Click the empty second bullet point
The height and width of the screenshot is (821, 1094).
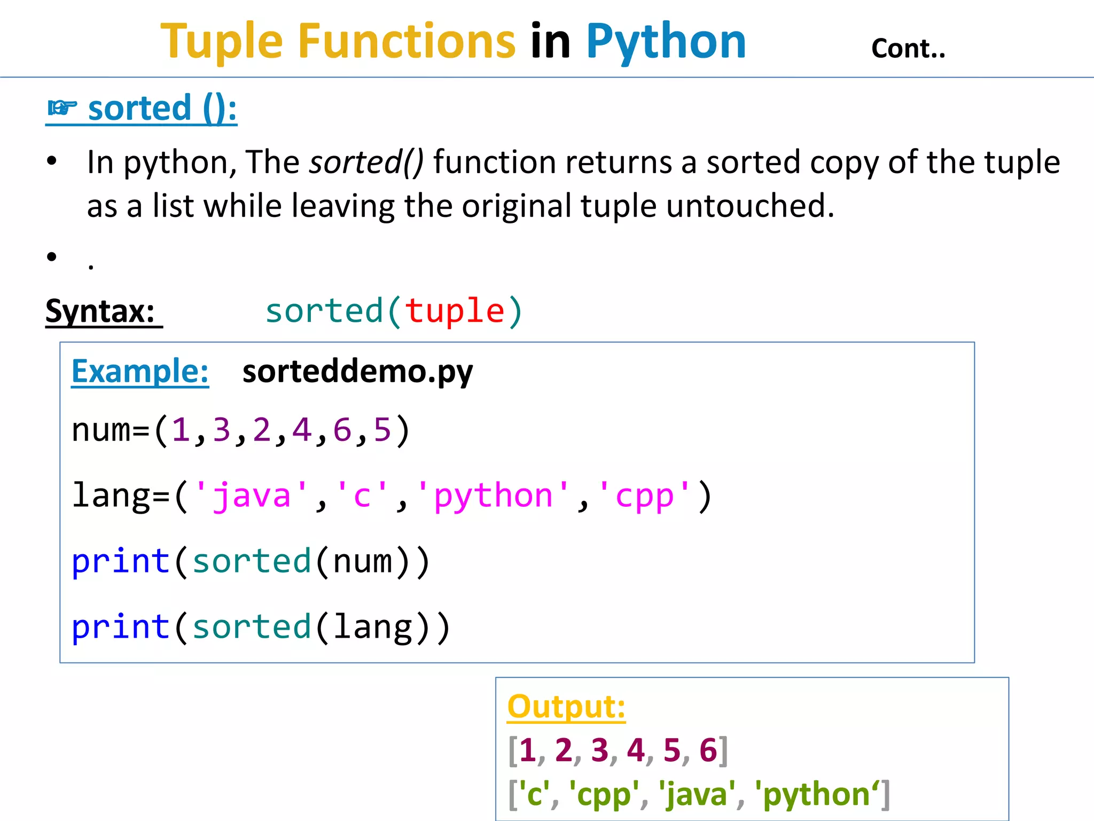pyautogui.click(x=52, y=257)
